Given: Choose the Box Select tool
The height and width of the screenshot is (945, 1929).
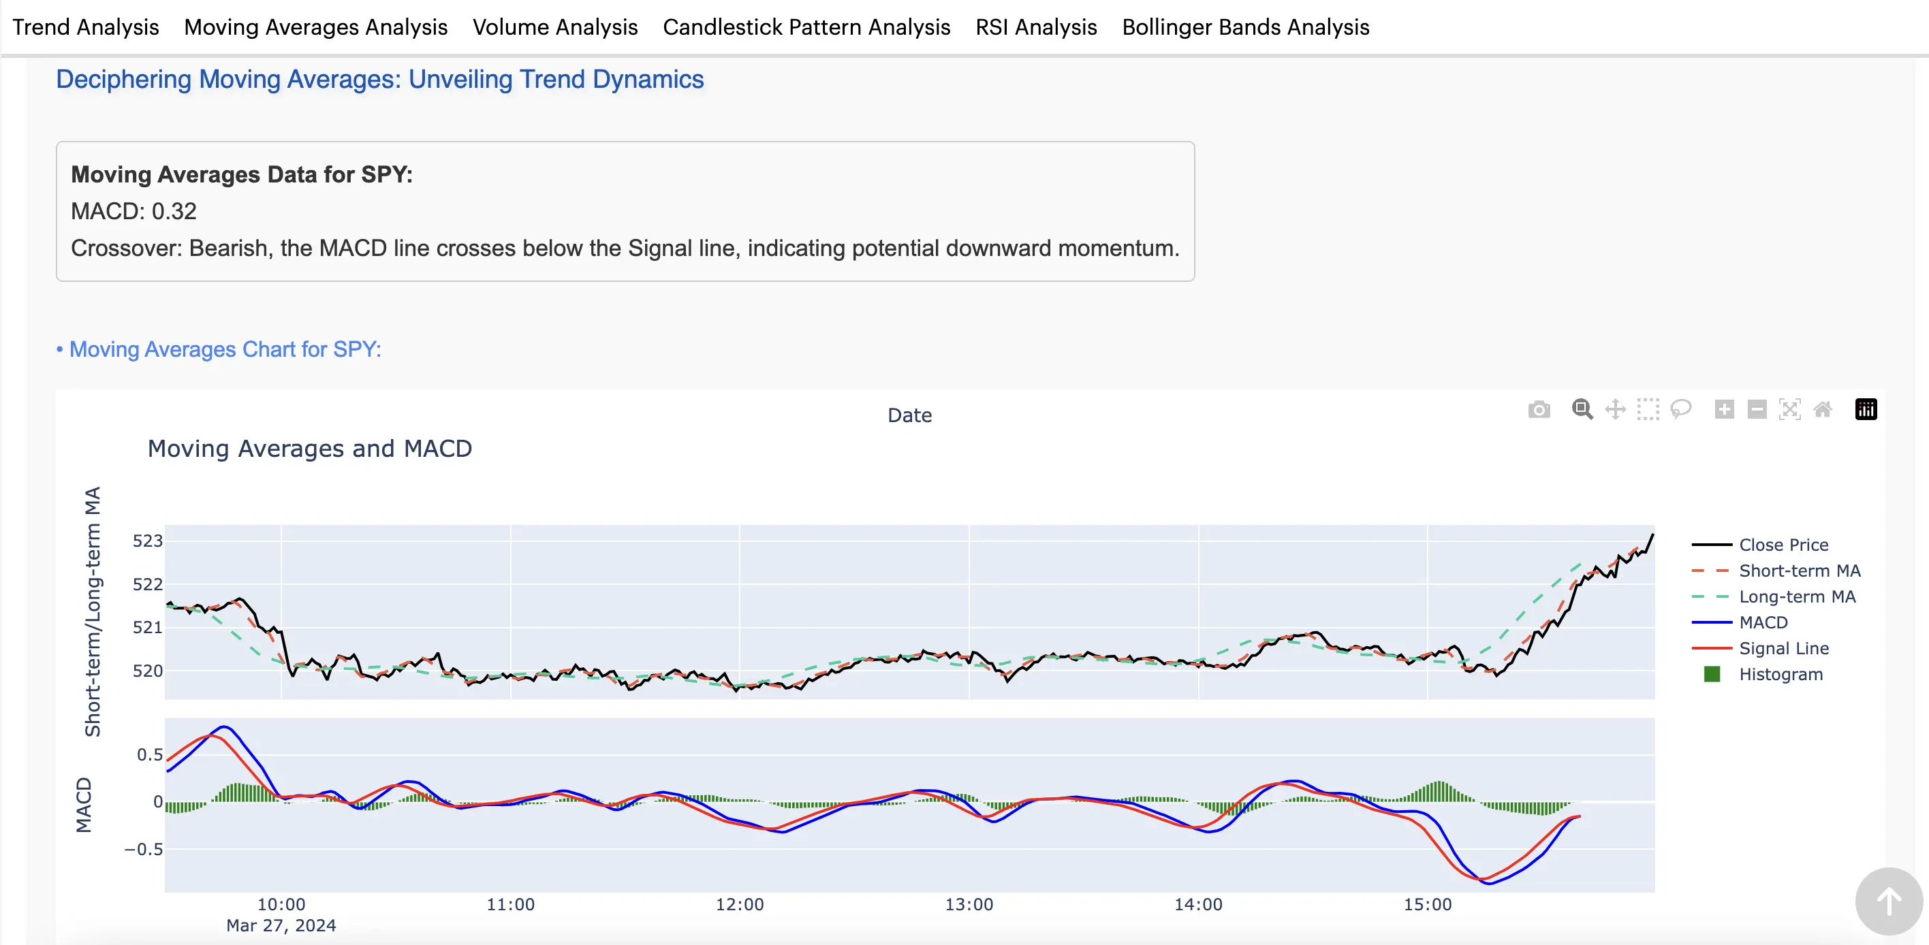Looking at the screenshot, I should 1648,409.
